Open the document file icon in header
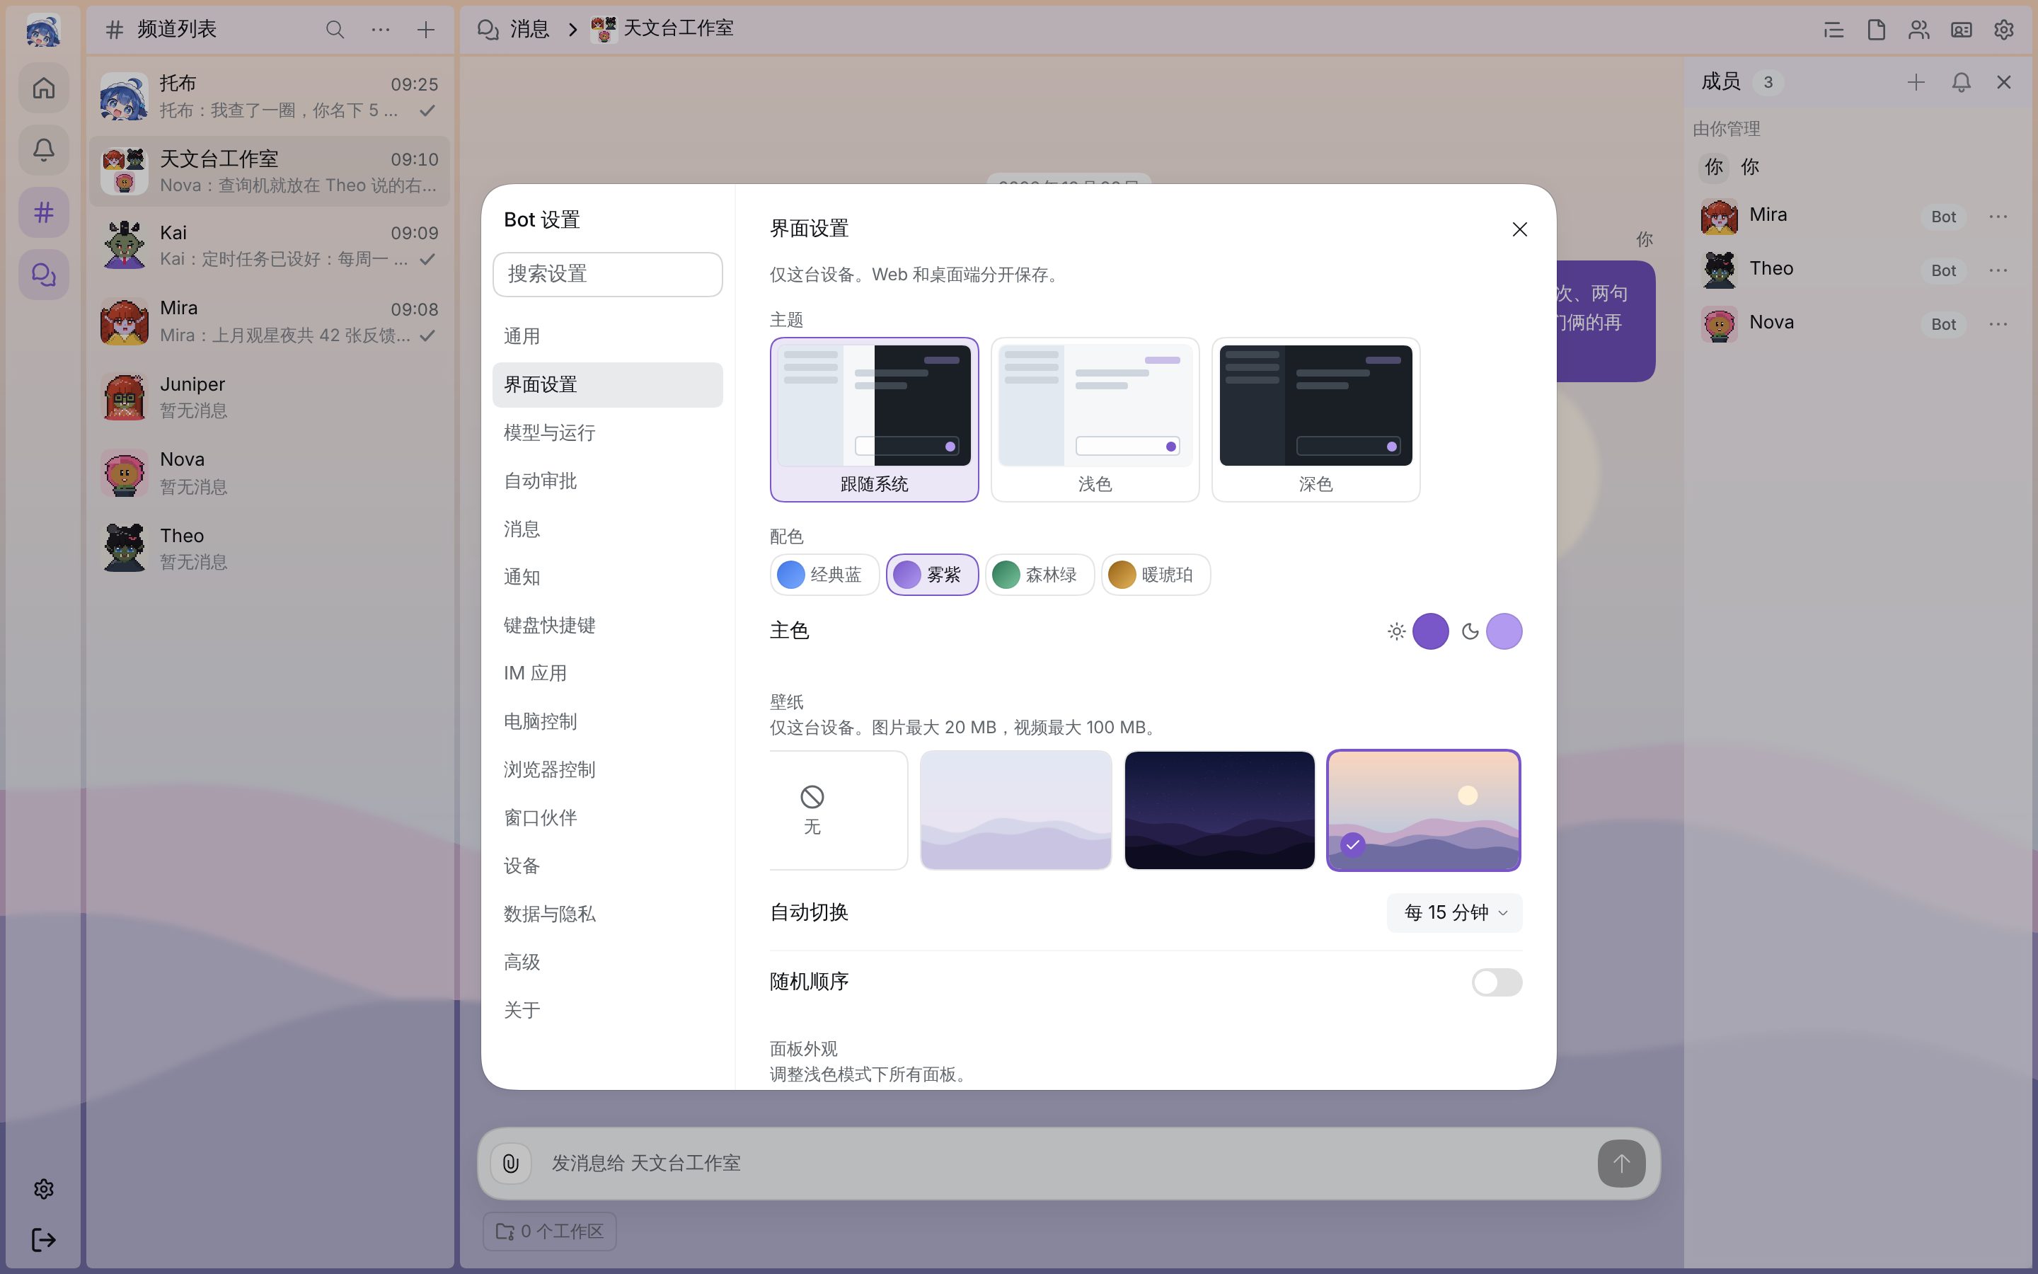The image size is (2038, 1274). pos(1877,30)
